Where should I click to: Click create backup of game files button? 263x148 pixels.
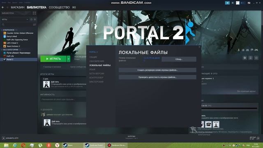157,70
